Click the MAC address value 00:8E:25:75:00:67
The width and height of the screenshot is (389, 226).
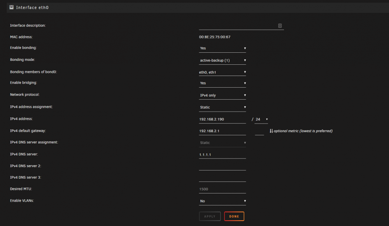pos(215,37)
